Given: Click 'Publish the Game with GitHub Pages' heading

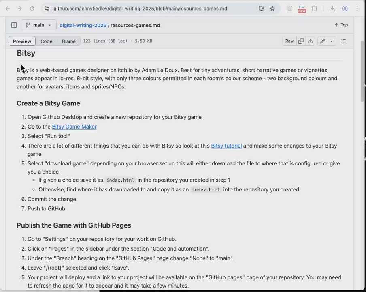Looking at the screenshot, I should tap(74, 225).
